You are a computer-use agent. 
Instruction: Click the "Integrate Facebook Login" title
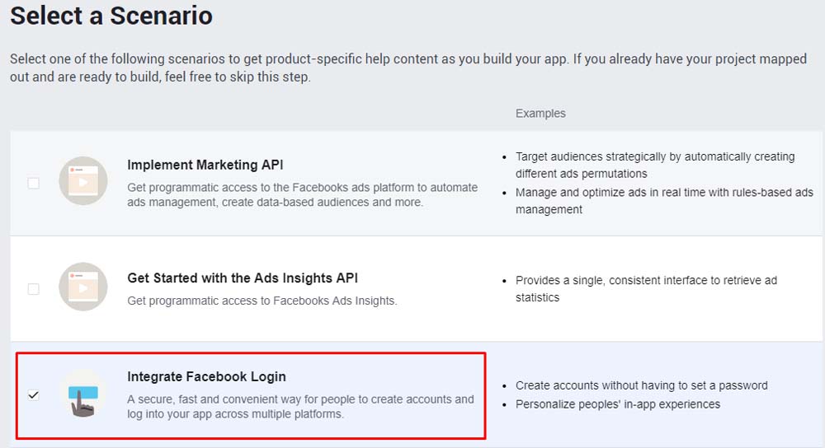206,376
